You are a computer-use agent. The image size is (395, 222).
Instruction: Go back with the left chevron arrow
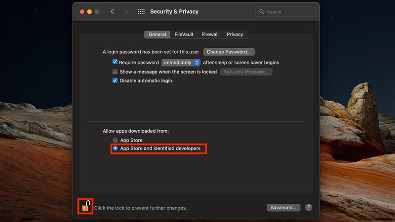pyautogui.click(x=113, y=12)
